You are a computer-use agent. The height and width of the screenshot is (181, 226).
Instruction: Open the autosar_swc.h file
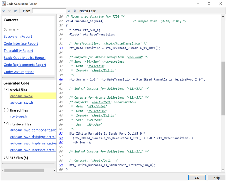(22, 103)
